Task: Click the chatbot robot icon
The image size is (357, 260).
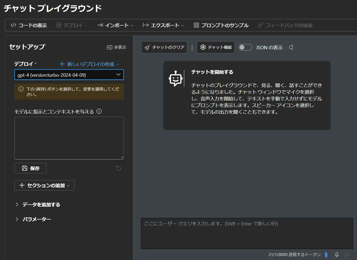Action: click(x=175, y=79)
